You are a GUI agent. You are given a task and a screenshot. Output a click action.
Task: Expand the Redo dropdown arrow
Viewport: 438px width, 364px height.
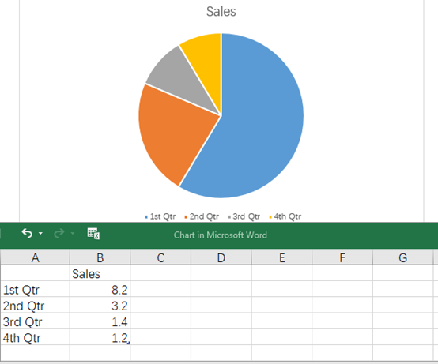pos(73,234)
